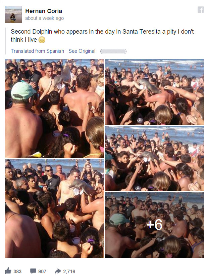Click the sad face emoji in the post
Screen dimensions: 208x276
(x=42, y=40)
